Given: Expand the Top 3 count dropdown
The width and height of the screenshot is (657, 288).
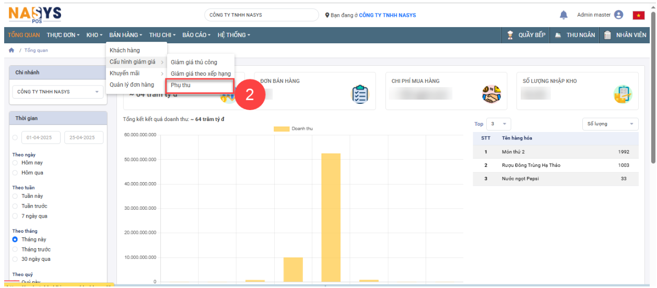Looking at the screenshot, I should (x=498, y=124).
